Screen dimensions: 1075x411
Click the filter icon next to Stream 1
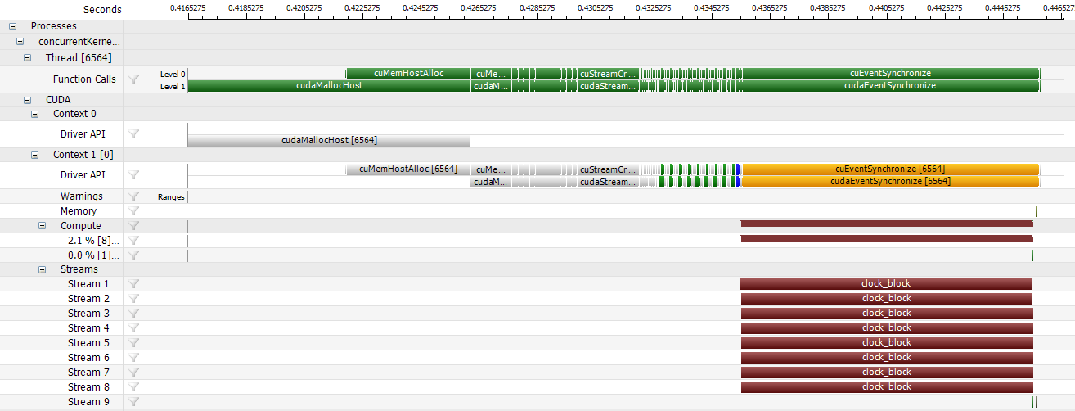click(134, 284)
